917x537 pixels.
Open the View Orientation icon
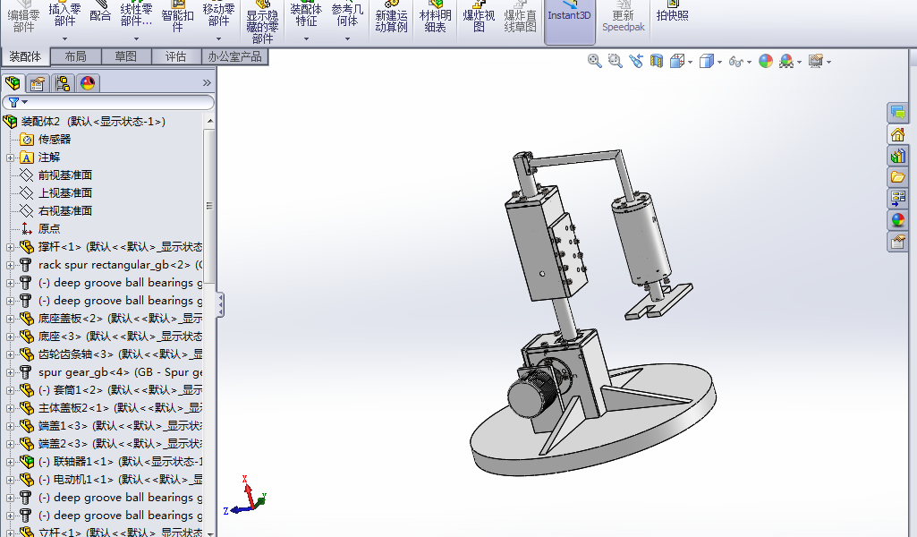(677, 61)
